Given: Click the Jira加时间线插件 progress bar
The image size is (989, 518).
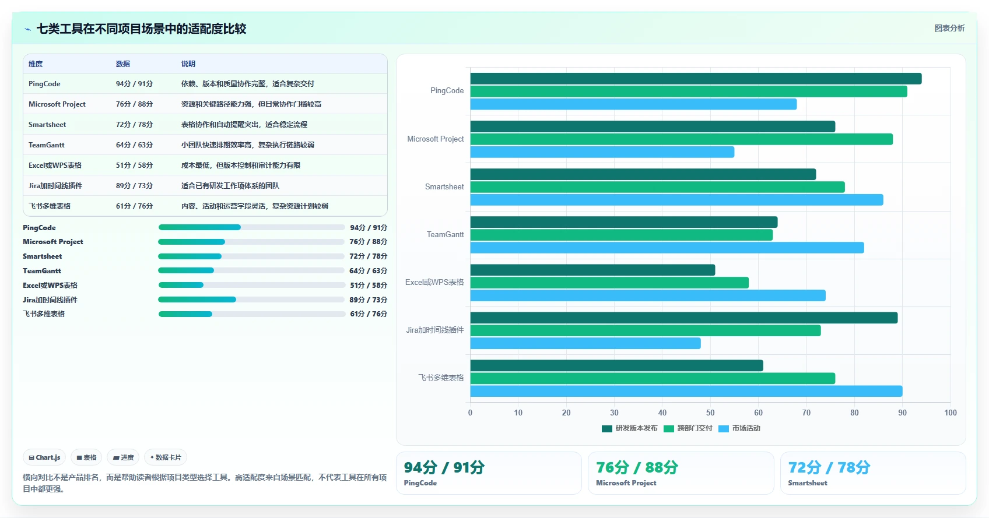Looking at the screenshot, I should 251,299.
